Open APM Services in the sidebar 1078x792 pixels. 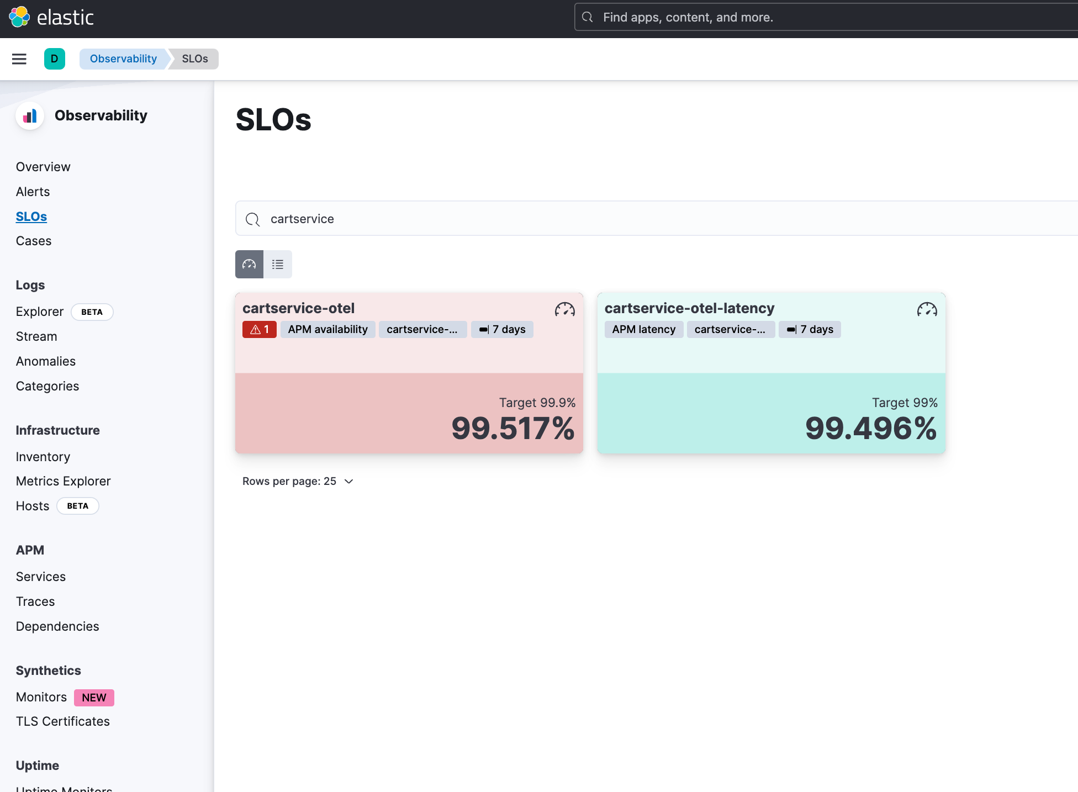click(41, 577)
